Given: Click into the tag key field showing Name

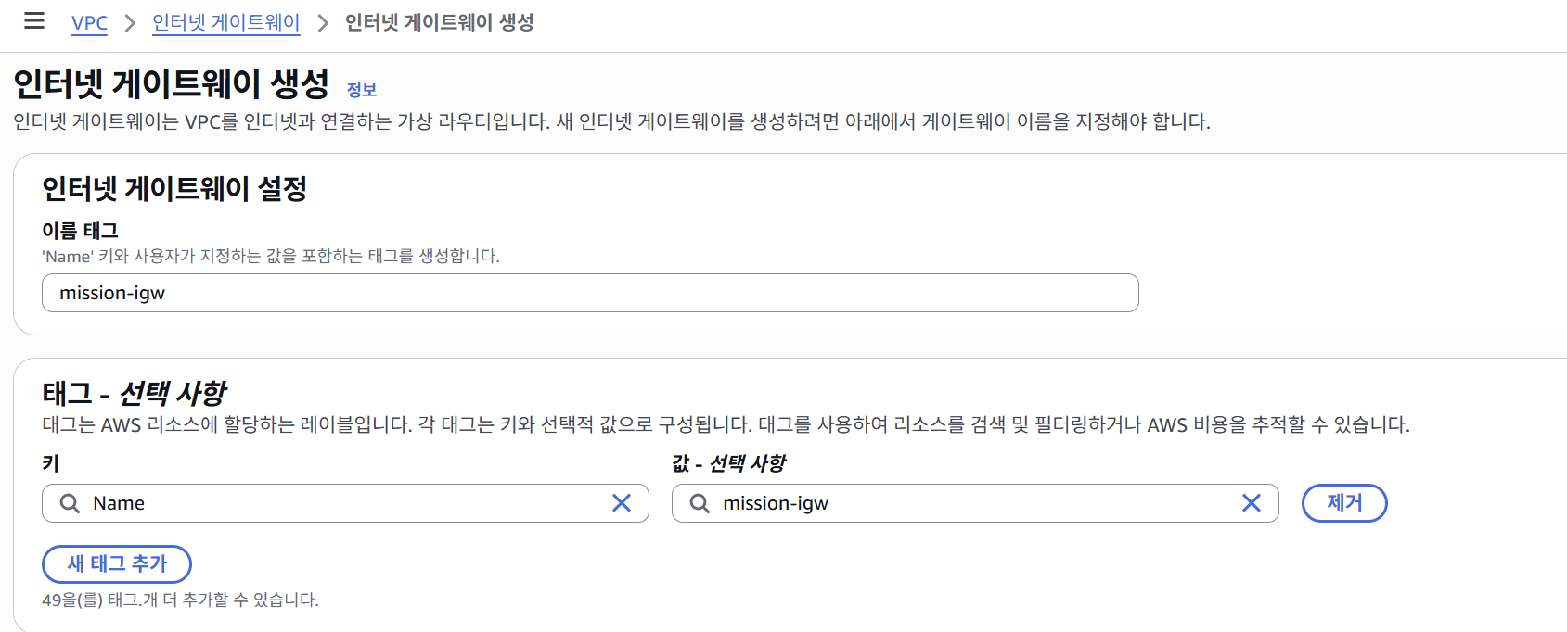Looking at the screenshot, I should [x=343, y=503].
